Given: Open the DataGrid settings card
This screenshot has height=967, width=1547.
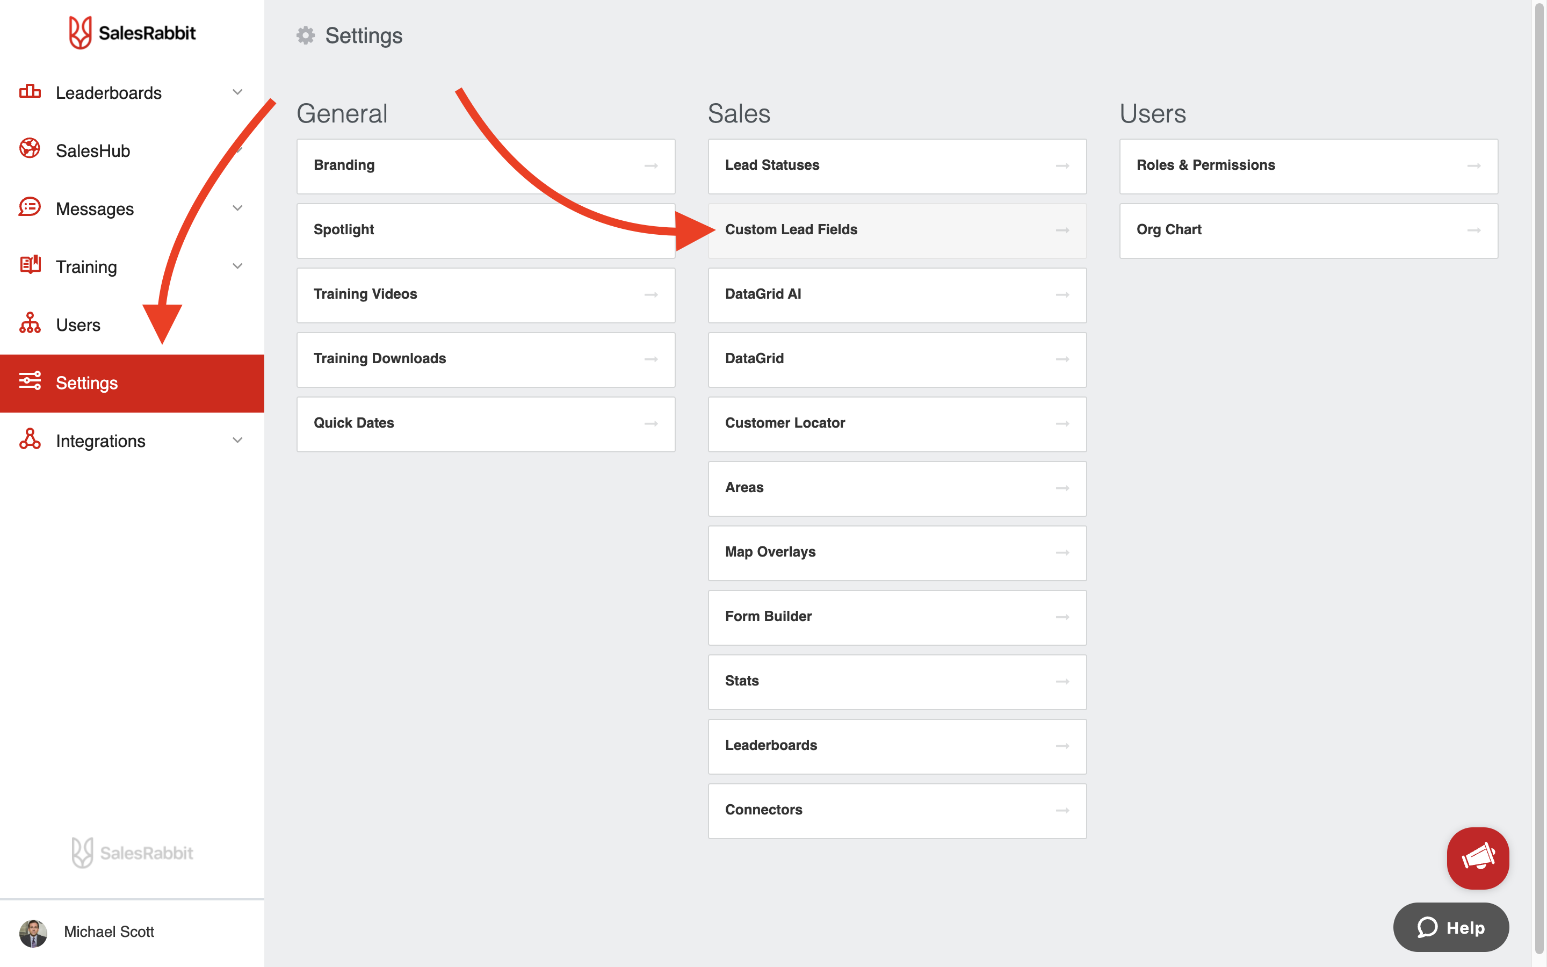Looking at the screenshot, I should click(x=897, y=359).
